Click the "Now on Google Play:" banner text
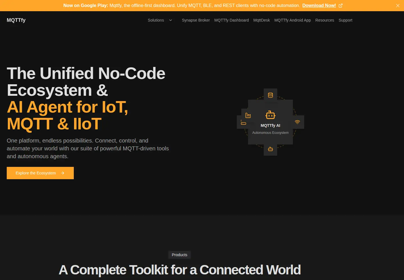The height and width of the screenshot is (280, 404). tap(86, 6)
